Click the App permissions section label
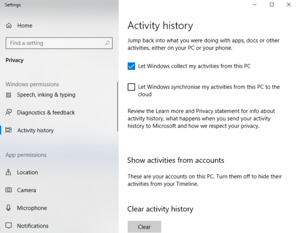 [x=26, y=155]
